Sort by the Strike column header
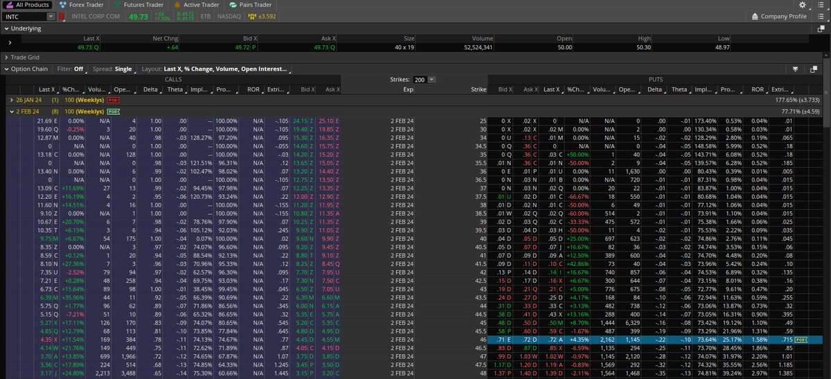 point(479,89)
